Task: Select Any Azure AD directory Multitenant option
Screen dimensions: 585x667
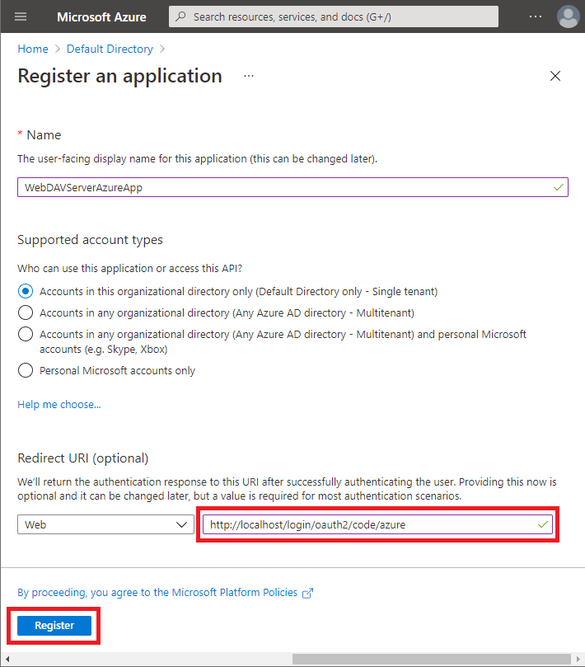Action: (x=26, y=312)
